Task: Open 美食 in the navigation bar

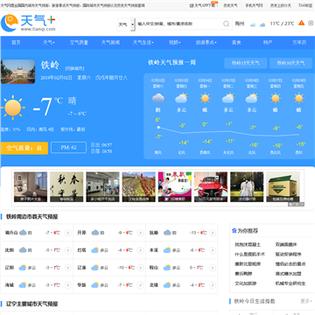Action: [x=236, y=43]
